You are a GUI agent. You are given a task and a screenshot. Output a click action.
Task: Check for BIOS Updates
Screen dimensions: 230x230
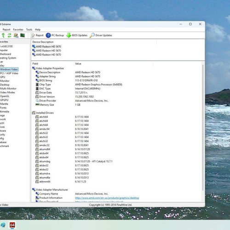(x=77, y=35)
